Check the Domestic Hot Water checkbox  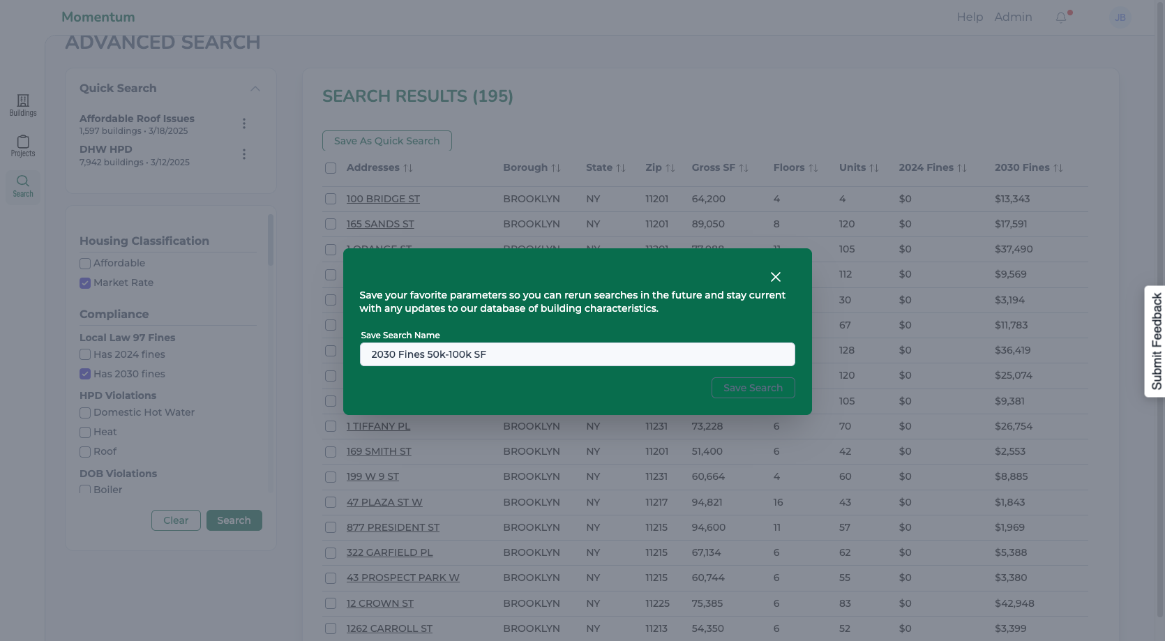85,413
